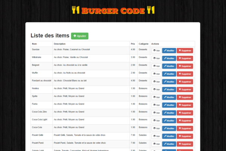The image size is (226, 151).
Task: Click Modifier for the Fanta row
Action: 169,105
